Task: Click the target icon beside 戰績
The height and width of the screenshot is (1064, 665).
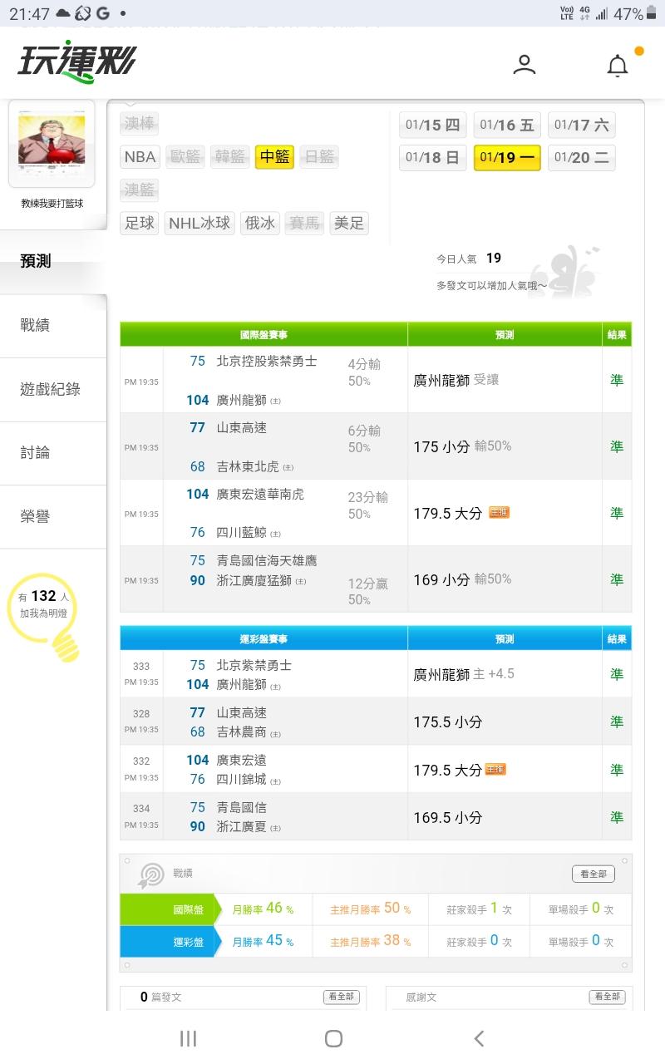Action: (x=151, y=874)
